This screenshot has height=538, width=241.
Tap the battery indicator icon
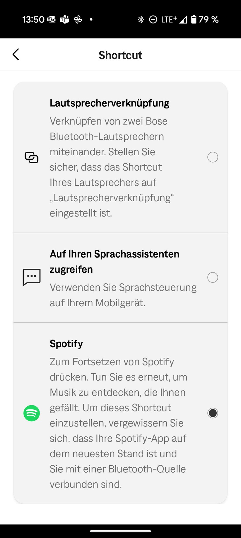pos(194,20)
